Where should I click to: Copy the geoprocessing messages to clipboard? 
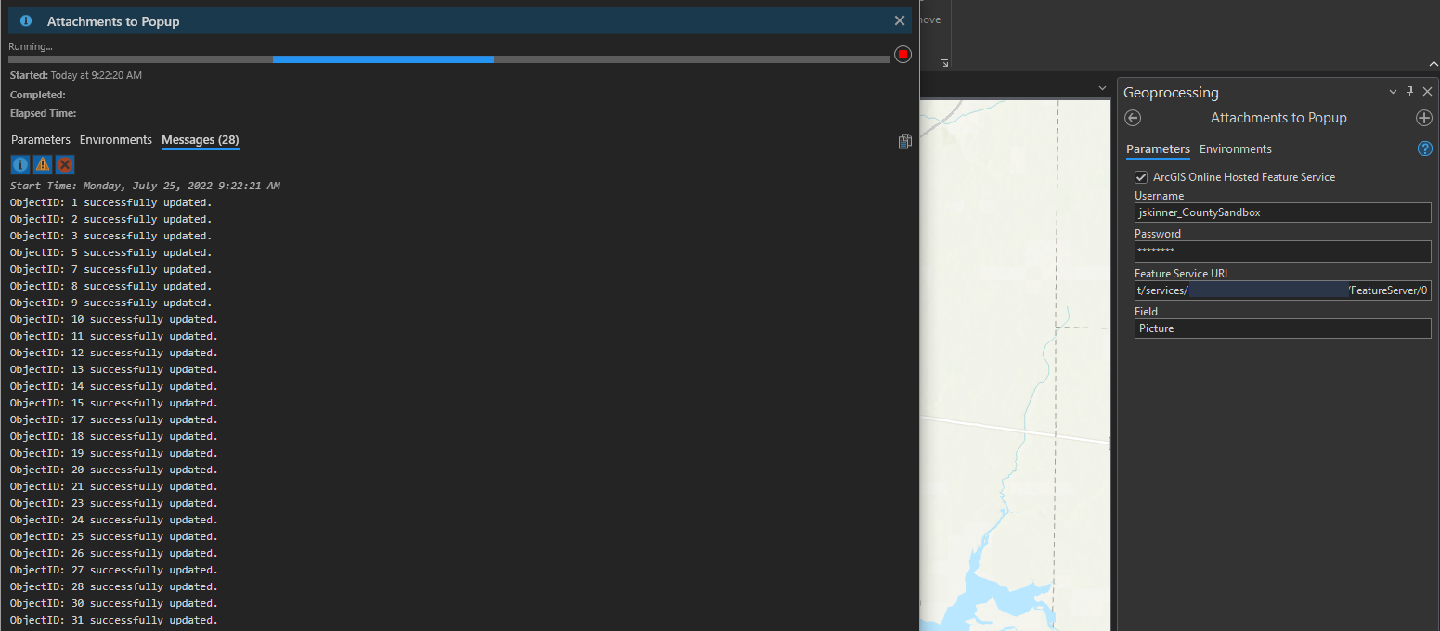click(x=904, y=141)
